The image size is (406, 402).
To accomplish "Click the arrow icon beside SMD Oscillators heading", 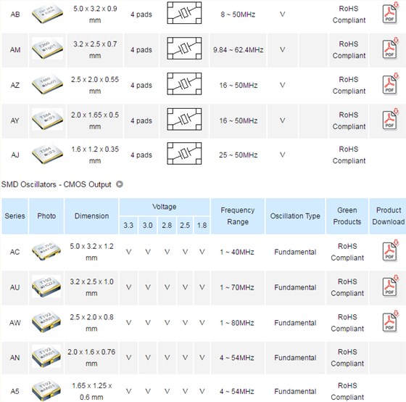I will pyautogui.click(x=120, y=184).
